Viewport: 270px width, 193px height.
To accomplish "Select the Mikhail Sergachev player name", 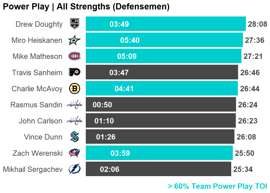I will 33,169.
